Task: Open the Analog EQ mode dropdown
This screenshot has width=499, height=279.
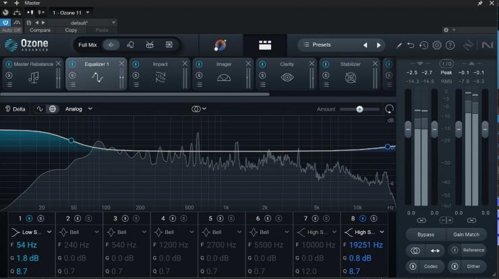Action: 79,108
